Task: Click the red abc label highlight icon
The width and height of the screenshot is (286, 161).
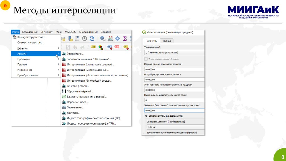Action: [x=117, y=47]
